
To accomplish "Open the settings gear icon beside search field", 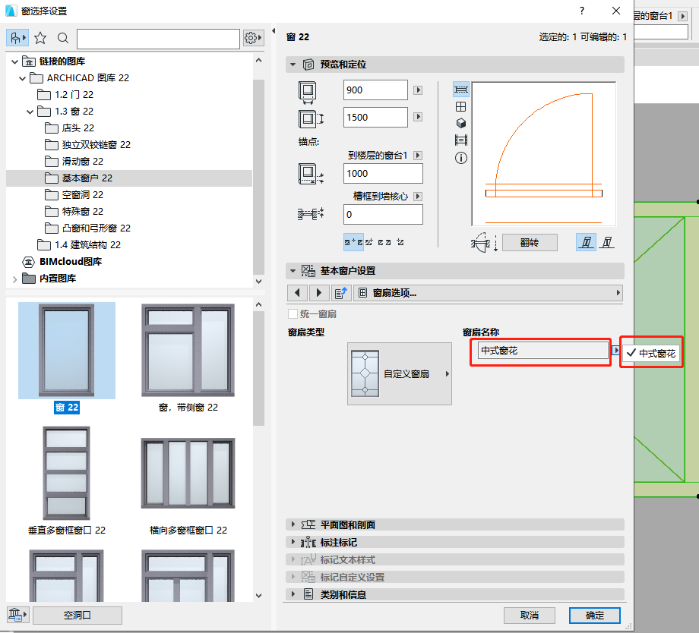I will pyautogui.click(x=251, y=37).
